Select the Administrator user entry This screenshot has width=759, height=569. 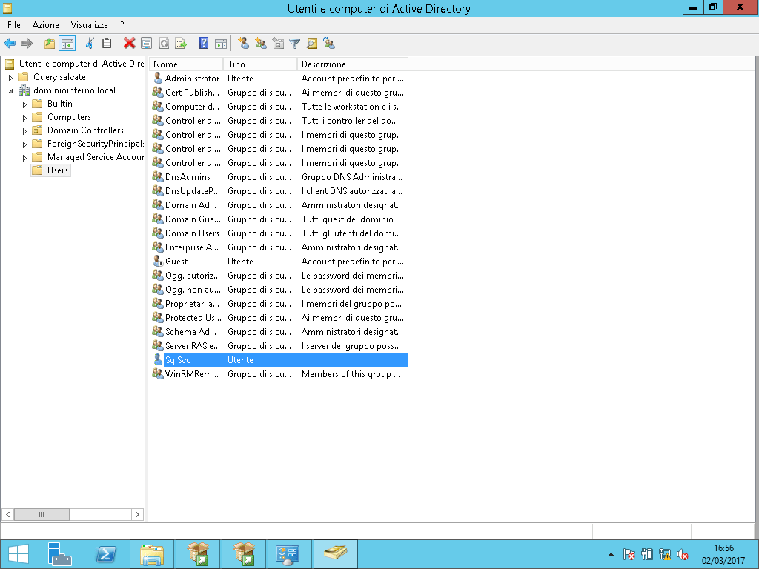[192, 79]
